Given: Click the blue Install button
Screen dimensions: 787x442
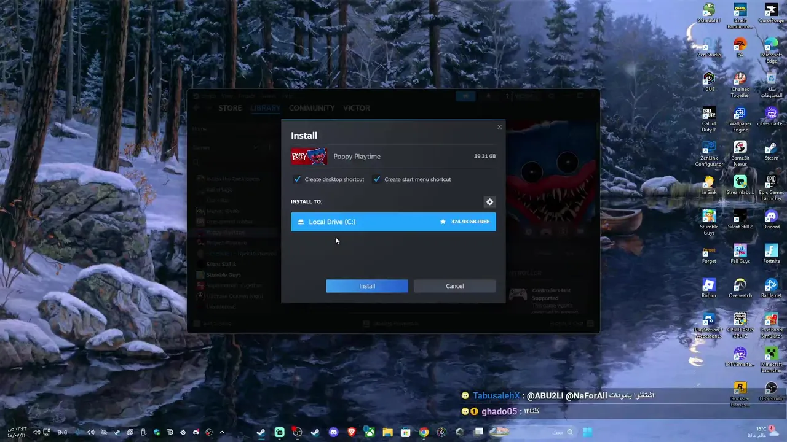Looking at the screenshot, I should [367, 286].
